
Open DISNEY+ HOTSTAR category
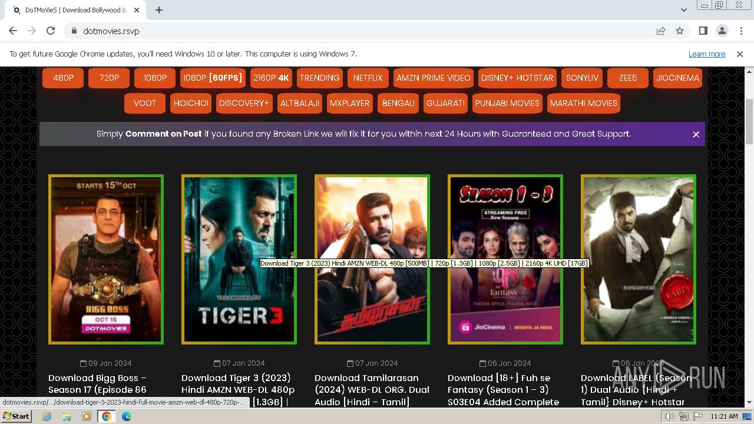tap(517, 78)
